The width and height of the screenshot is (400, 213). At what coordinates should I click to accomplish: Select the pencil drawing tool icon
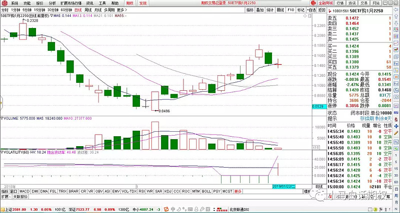click(x=396, y=133)
